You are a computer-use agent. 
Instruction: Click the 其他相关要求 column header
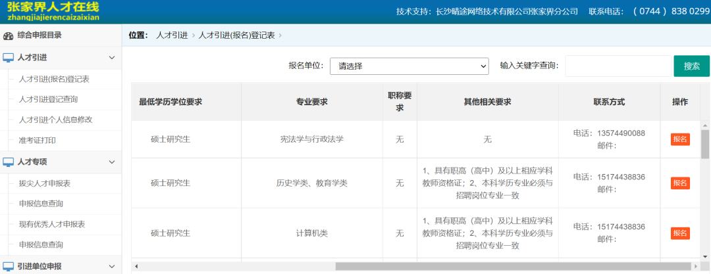[487, 102]
